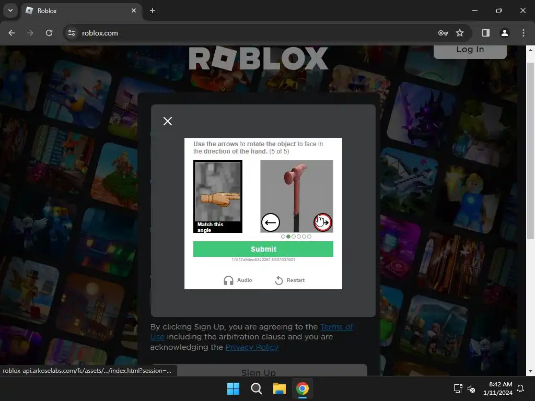This screenshot has height=401, width=535.
Task: Open the saved passwords key icon
Action: coord(443,33)
